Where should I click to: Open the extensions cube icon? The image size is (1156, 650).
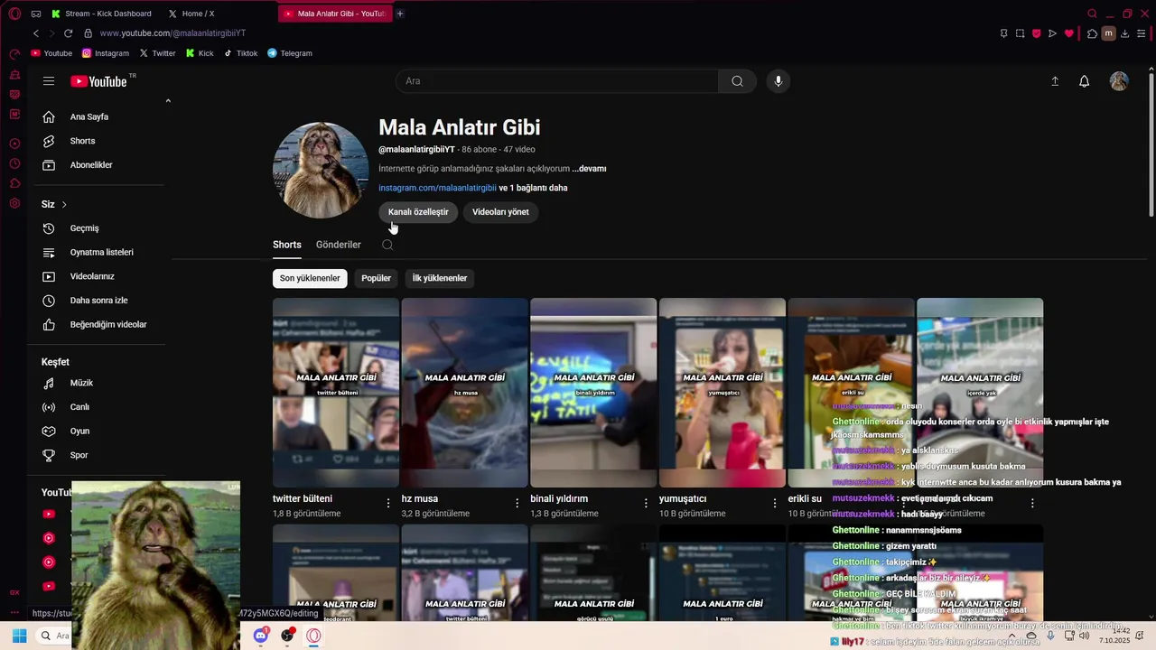[x=1092, y=33]
